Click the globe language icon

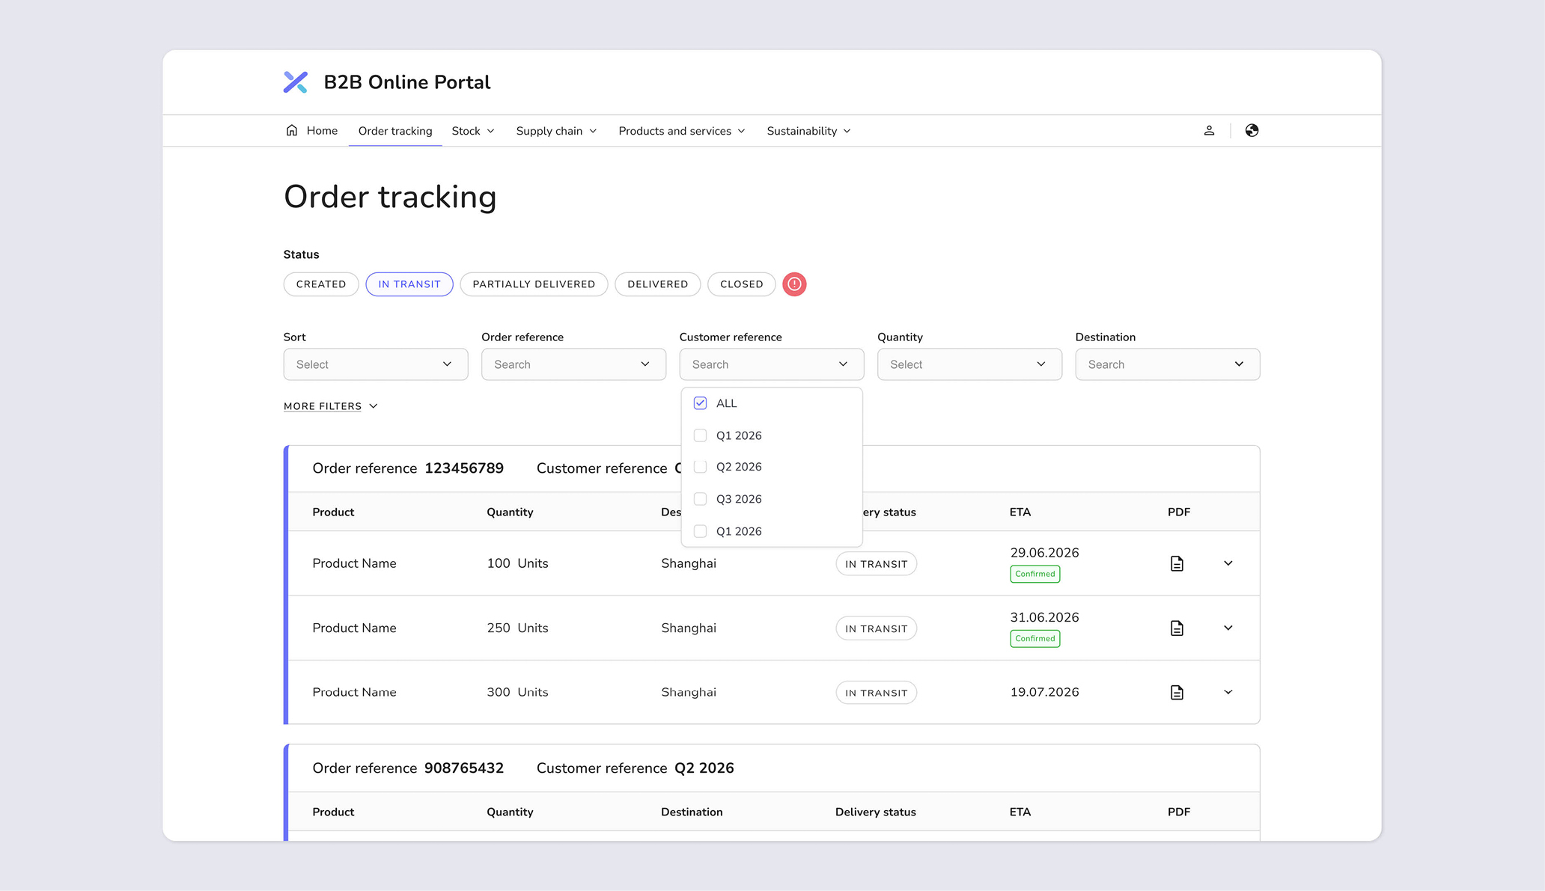(x=1252, y=130)
